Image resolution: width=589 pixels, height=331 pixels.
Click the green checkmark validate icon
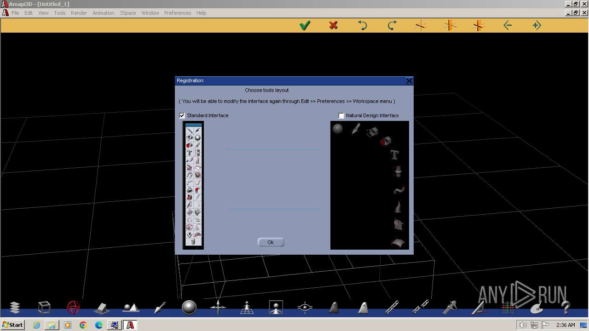coord(305,26)
